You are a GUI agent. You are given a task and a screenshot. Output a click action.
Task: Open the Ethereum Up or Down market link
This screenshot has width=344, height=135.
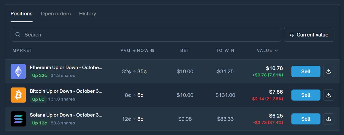[66, 68]
